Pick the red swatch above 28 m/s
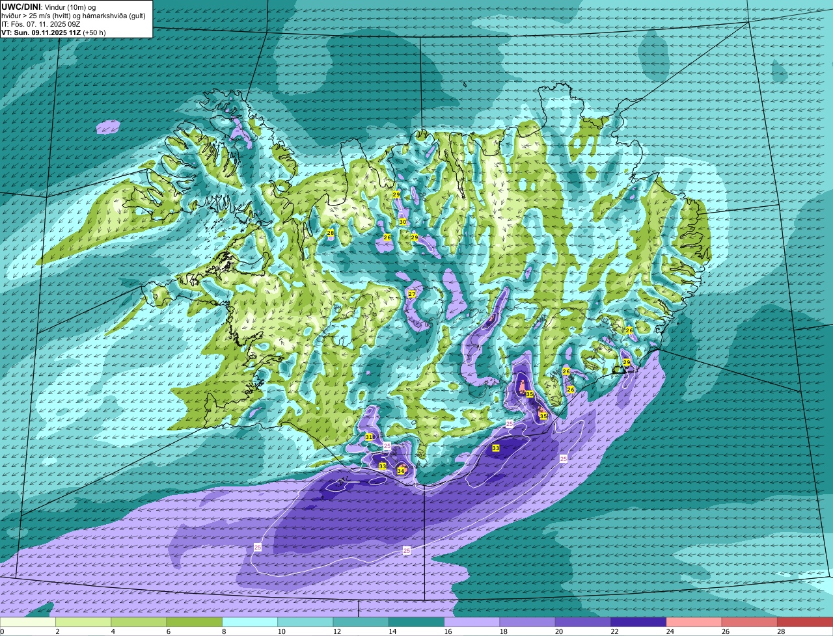This screenshot has height=636, width=833. (x=805, y=622)
